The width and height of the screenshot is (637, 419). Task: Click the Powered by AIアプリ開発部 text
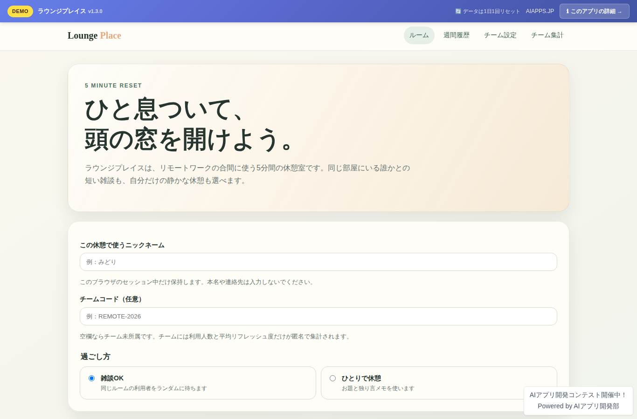point(578,406)
